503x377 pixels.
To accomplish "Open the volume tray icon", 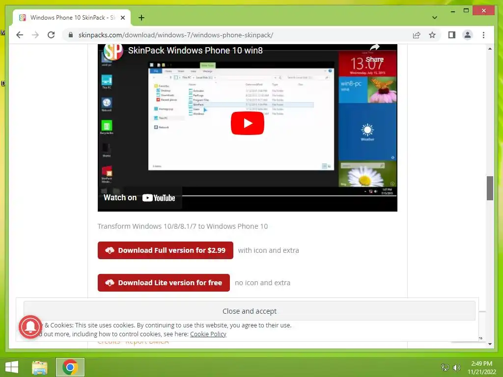I will [x=456, y=367].
